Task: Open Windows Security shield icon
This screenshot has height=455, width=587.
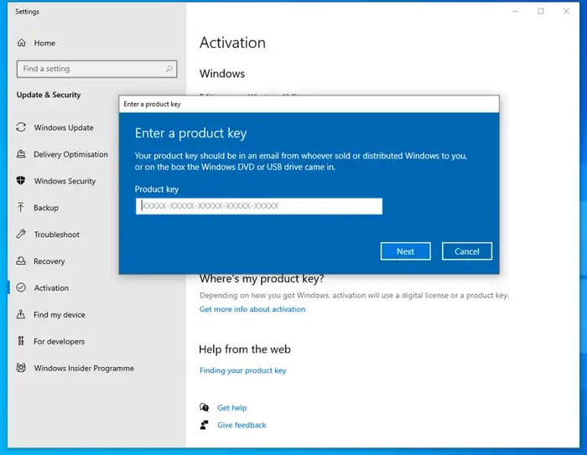Action: (x=21, y=181)
